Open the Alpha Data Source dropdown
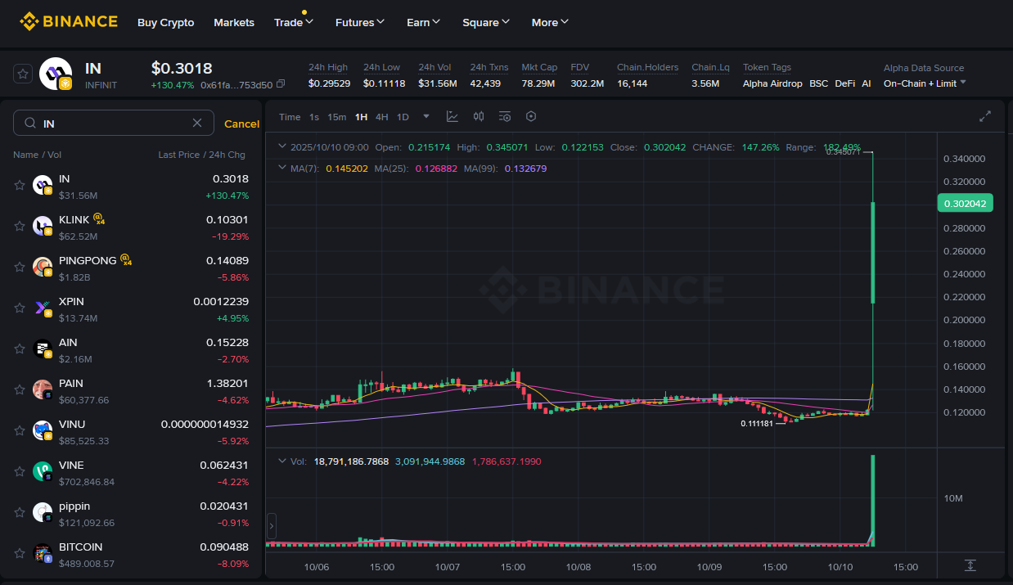1013x585 pixels. click(x=925, y=83)
